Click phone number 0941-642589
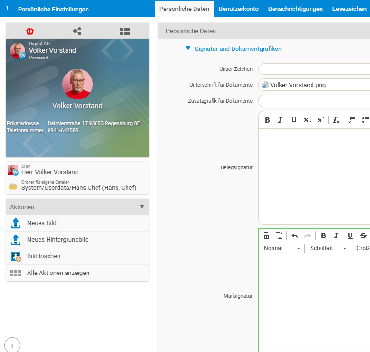 [63, 130]
